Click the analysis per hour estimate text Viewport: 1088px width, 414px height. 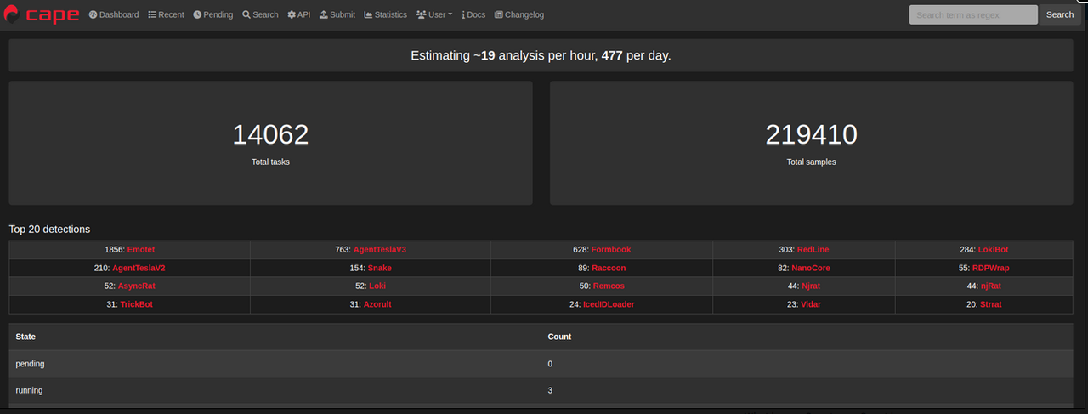point(541,55)
